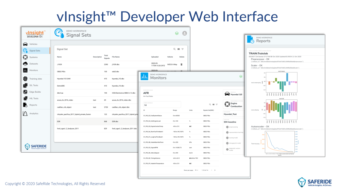Select the changepoint model pipeline step
This screenshot has height=191, width=340.
[x=234, y=143]
